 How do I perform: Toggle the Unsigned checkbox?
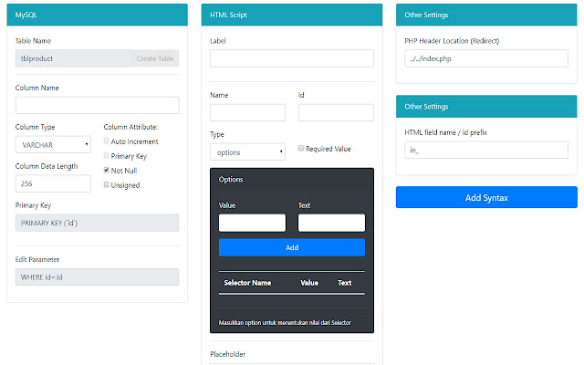107,184
